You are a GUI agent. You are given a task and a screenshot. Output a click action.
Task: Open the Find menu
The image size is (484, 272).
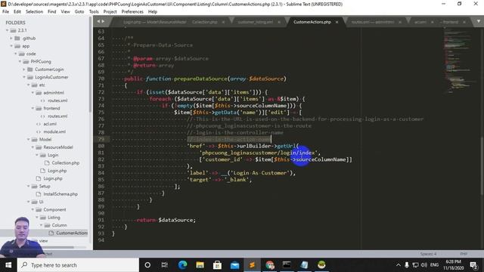coord(52,11)
